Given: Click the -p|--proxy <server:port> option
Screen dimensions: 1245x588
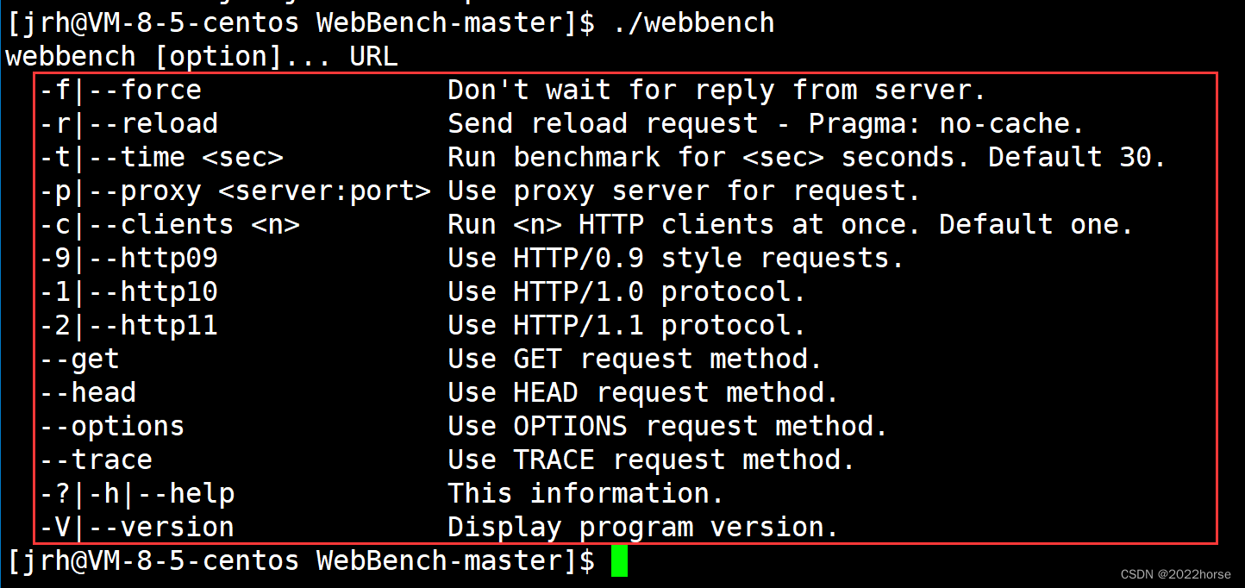Looking at the screenshot, I should 235,191.
